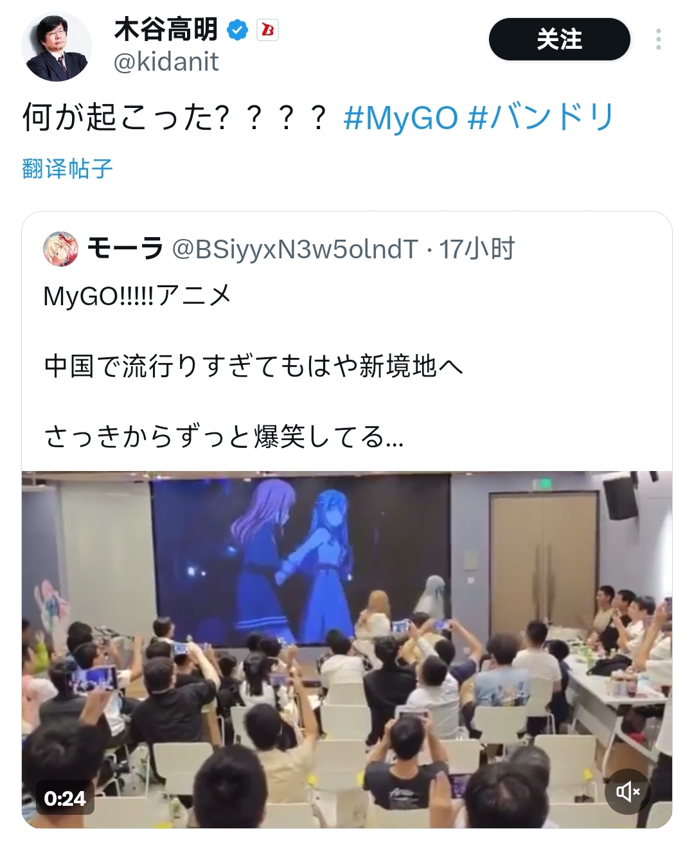Screen dimensions: 694x845
Task: Open the #MyGO hashtag
Action: point(401,118)
